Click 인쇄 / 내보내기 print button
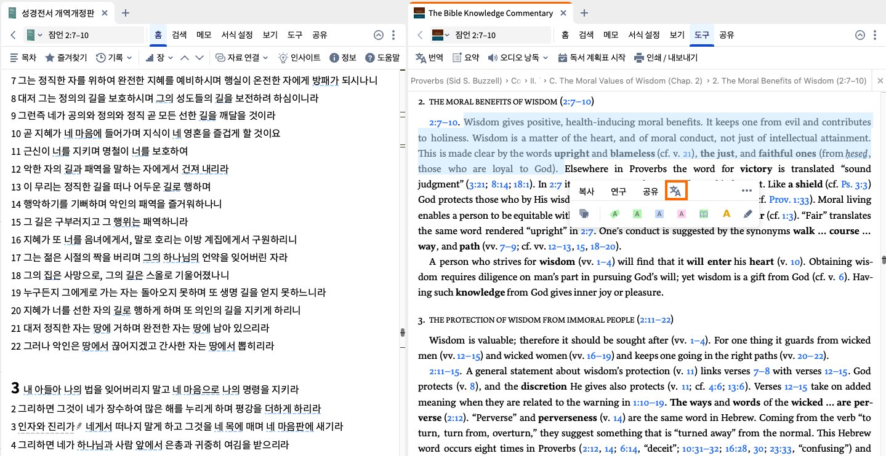 (666, 58)
